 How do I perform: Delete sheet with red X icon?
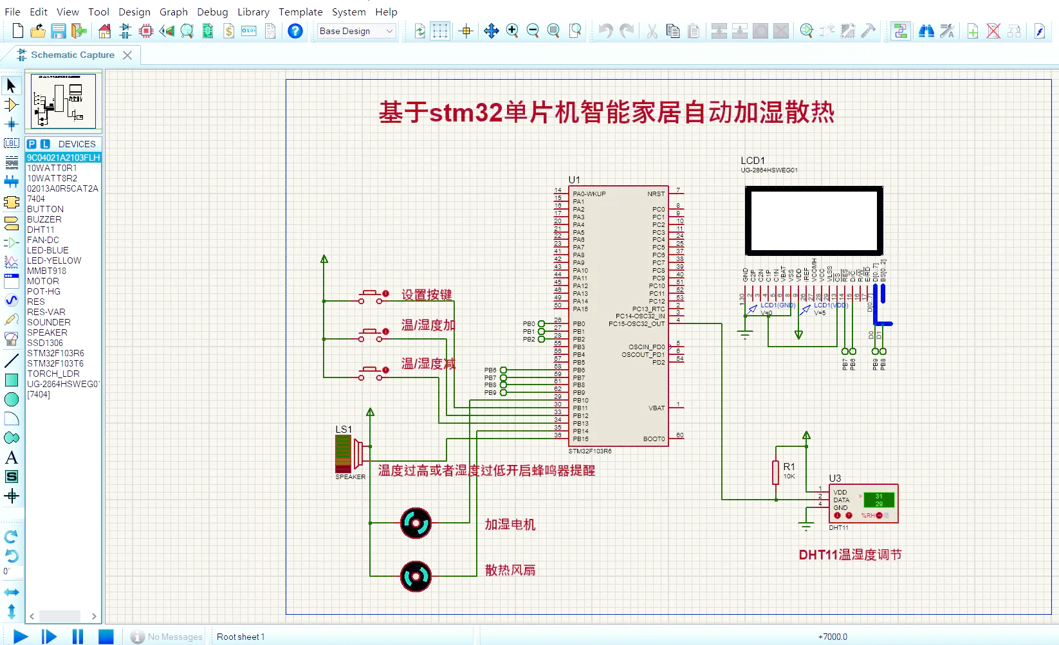coord(993,31)
